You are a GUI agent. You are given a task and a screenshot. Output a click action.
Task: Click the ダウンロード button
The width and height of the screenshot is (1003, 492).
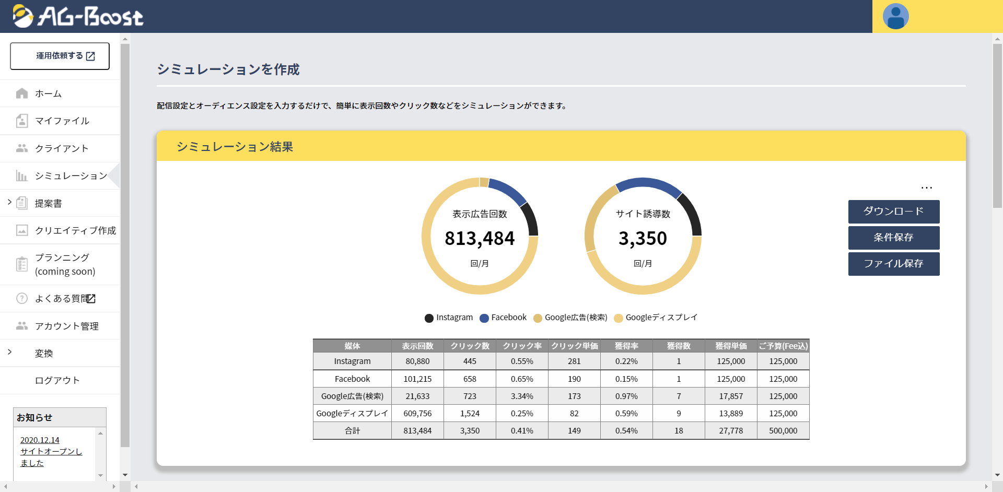[893, 212]
